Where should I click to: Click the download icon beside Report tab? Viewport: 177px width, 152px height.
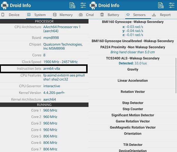(154, 15)
